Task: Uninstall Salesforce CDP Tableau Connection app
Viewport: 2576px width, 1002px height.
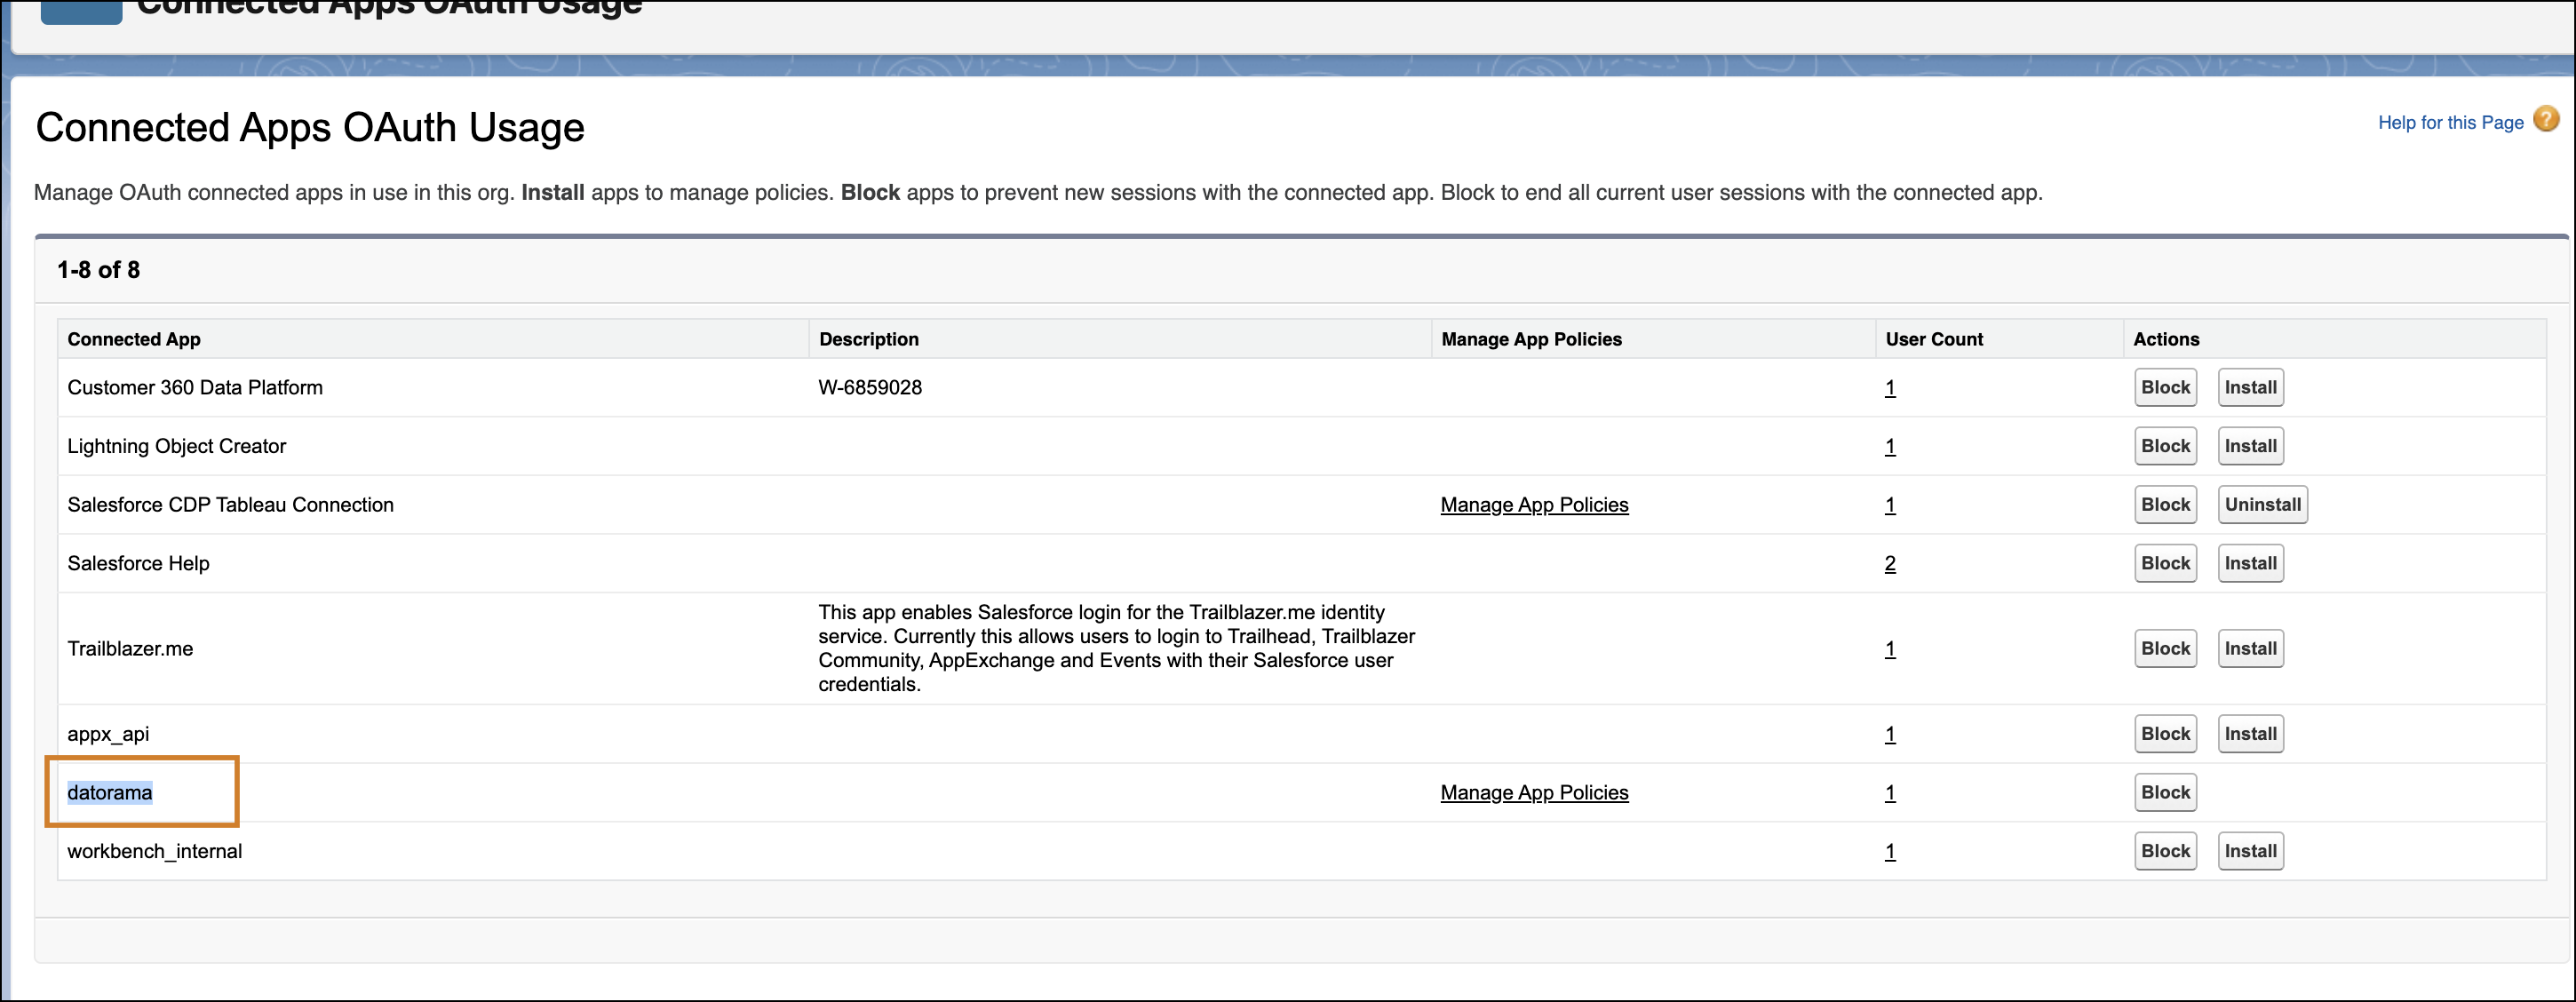Action: (2262, 505)
